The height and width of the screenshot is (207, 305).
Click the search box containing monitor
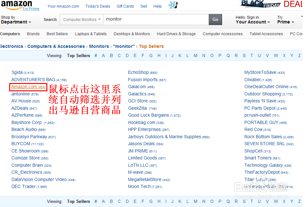(x=156, y=19)
